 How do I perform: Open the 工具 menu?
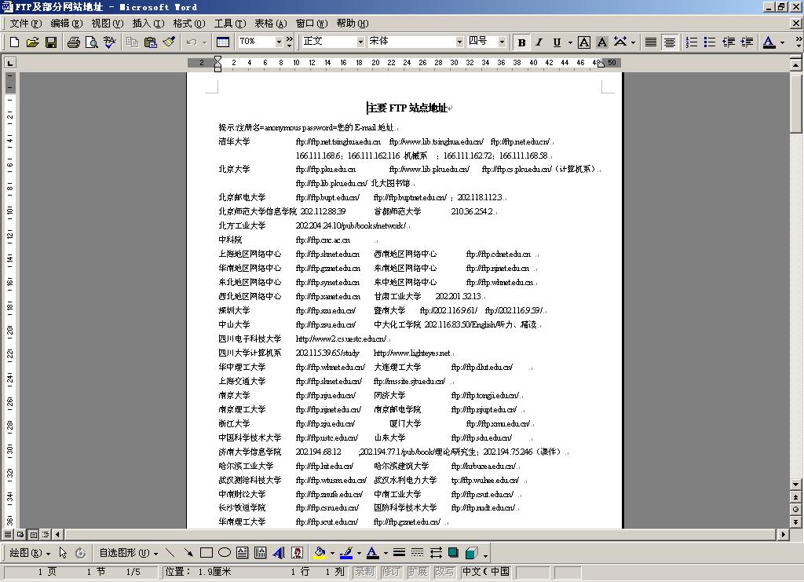click(x=229, y=24)
